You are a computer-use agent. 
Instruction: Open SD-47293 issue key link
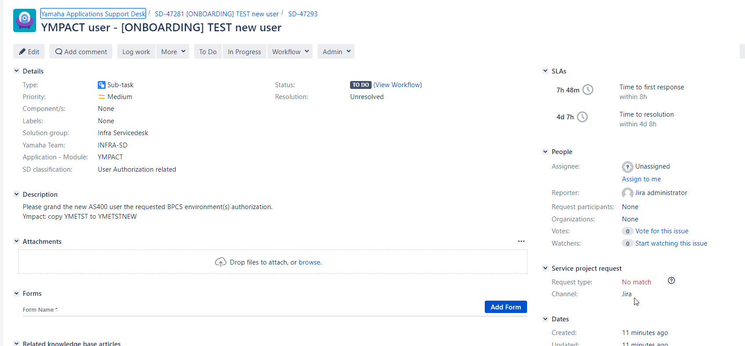tap(303, 14)
